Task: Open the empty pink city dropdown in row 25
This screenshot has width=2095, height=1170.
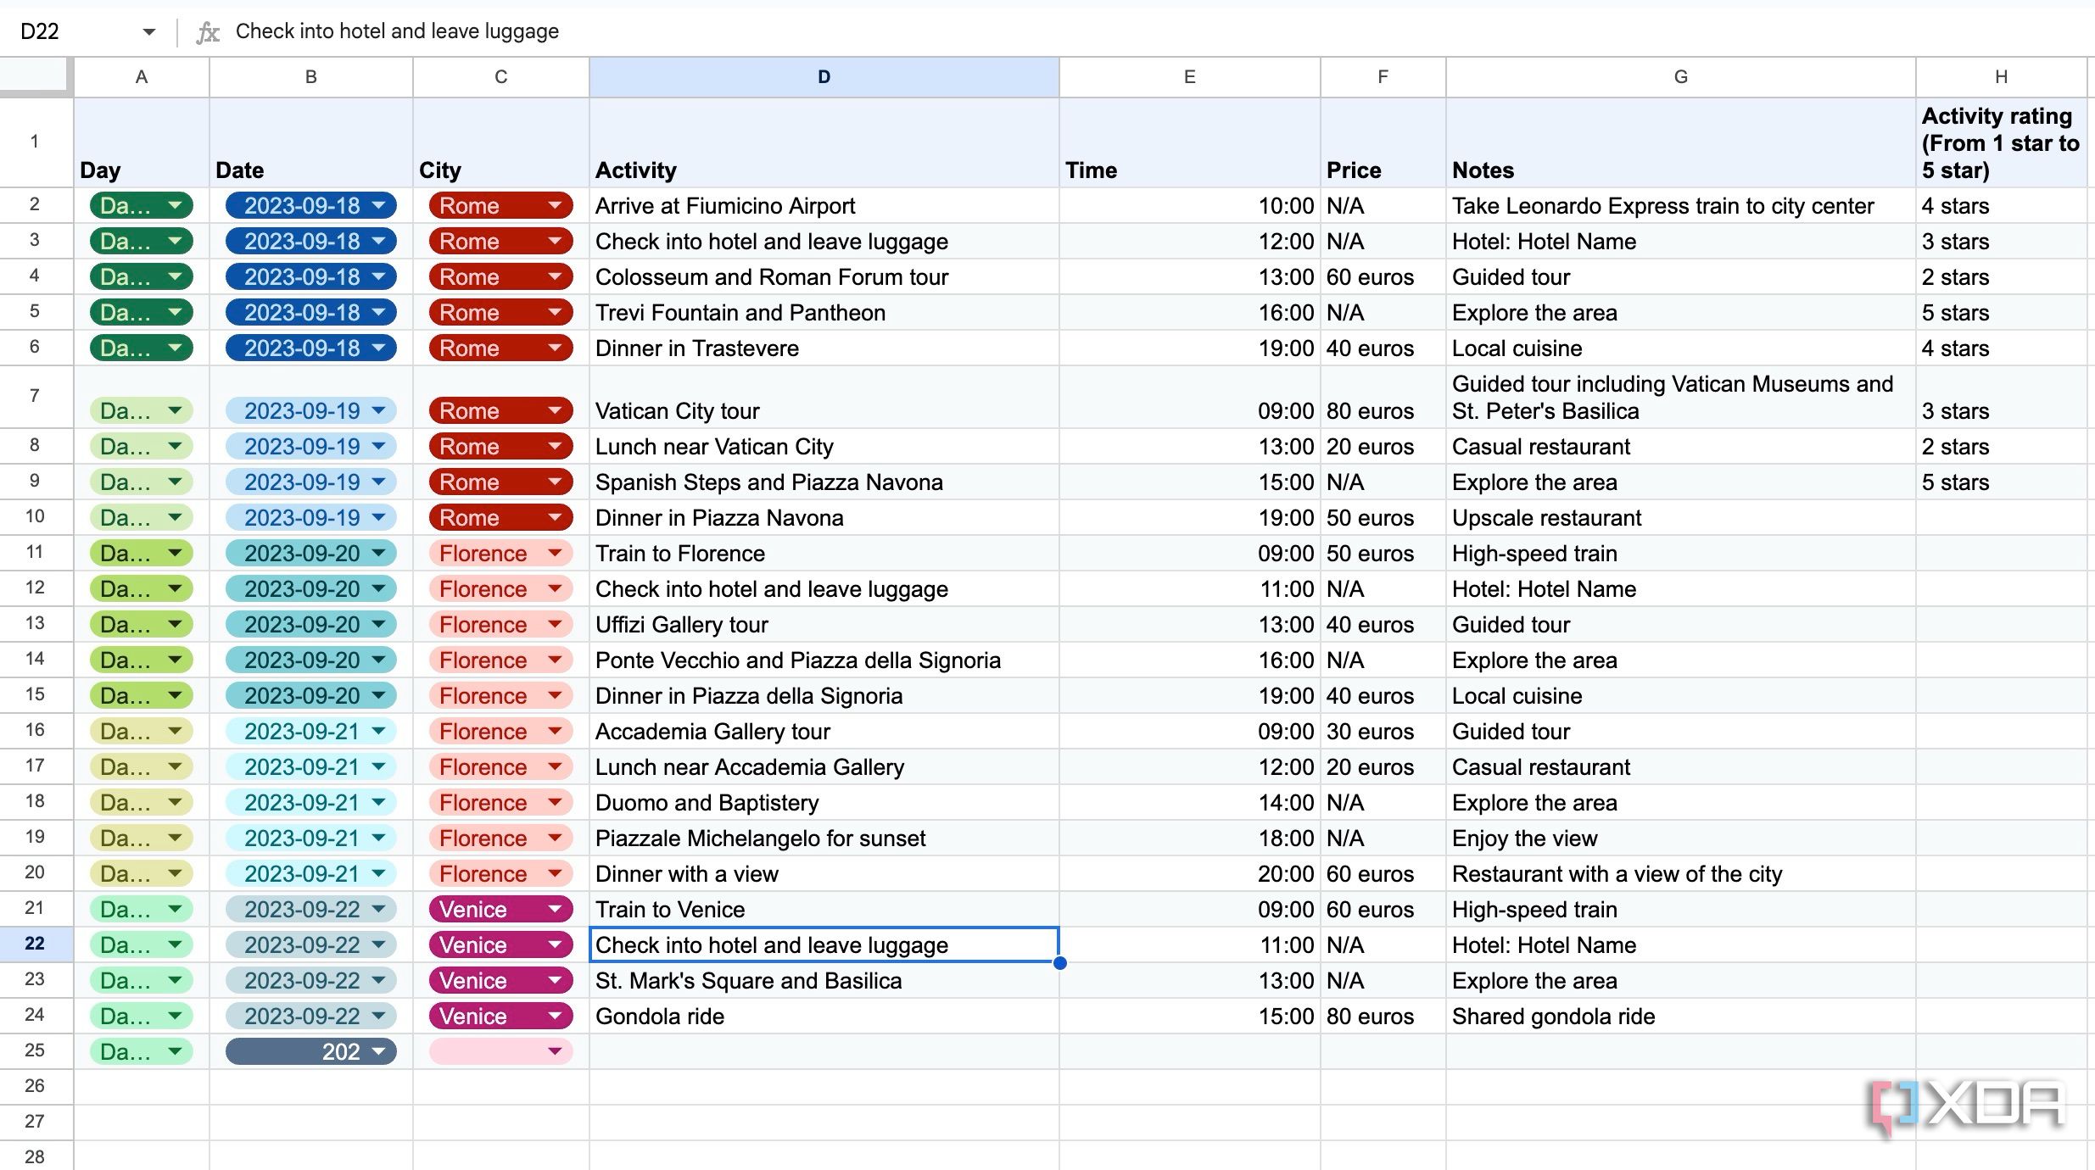Action: [x=555, y=1051]
